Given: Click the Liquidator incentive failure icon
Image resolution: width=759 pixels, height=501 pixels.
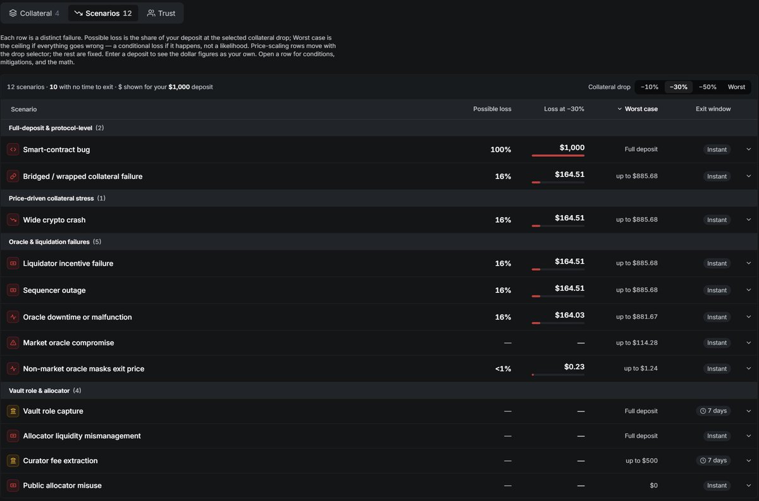Looking at the screenshot, I should 13,263.
